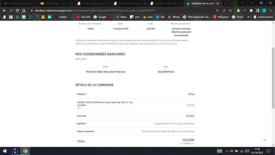Viewport: 275px width, 155px height.
Task: Click the BIC code BOUSFRPPXXX
Action: pos(166,72)
